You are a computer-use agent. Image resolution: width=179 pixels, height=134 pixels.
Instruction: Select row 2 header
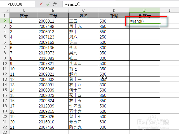4,21
